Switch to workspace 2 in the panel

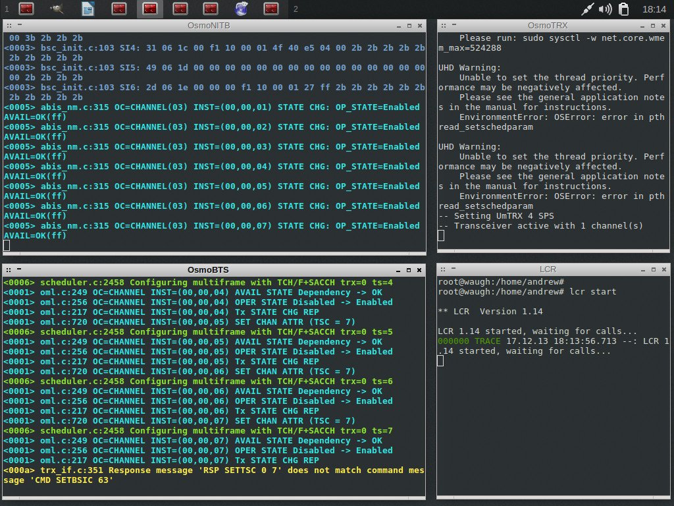[x=296, y=9]
